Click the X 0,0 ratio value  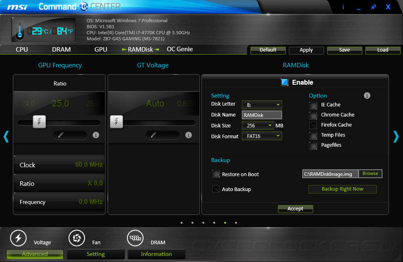(x=95, y=183)
